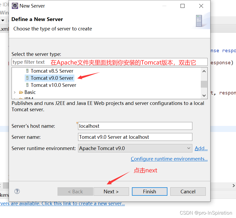Open help with question mark icon
Screen dimensions: 236x218
(17, 191)
